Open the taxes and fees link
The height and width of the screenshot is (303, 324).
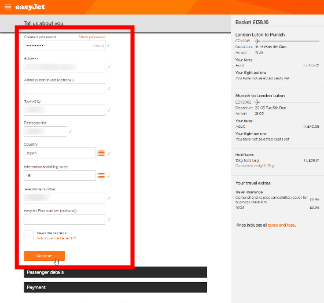(x=281, y=225)
